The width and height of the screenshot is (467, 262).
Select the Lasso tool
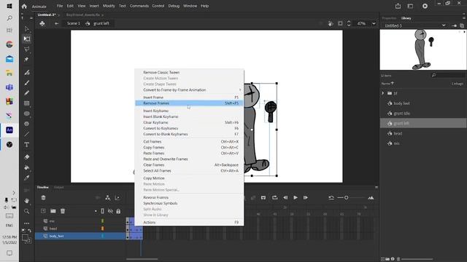click(26, 49)
